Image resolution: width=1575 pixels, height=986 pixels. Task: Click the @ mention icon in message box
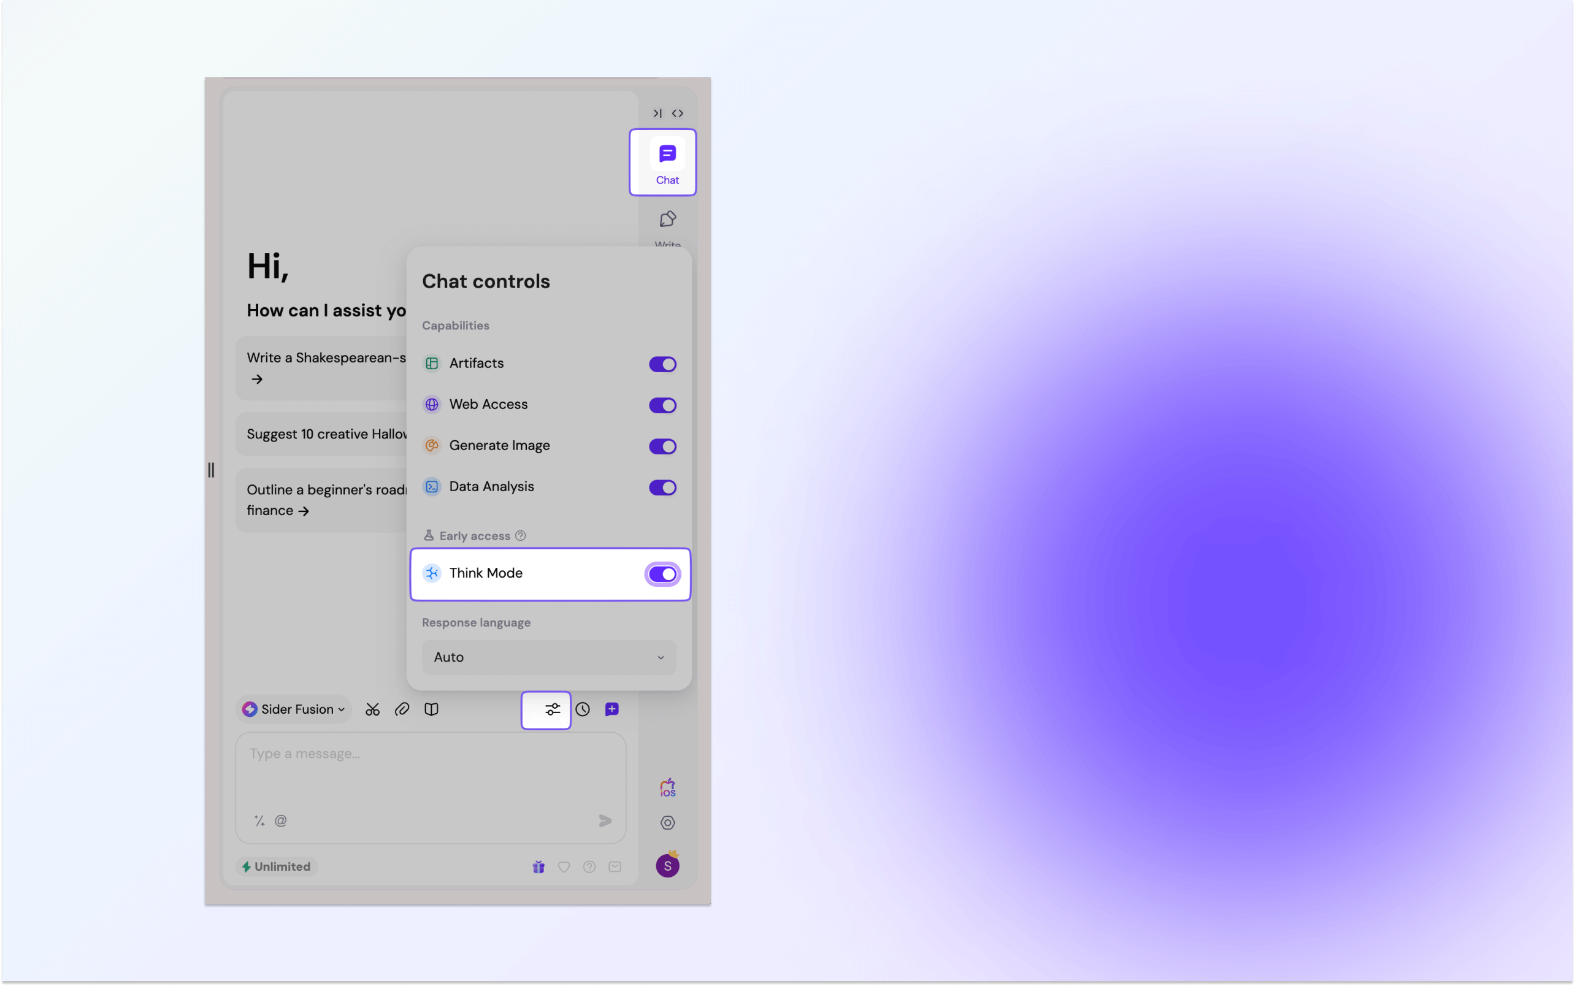280,820
